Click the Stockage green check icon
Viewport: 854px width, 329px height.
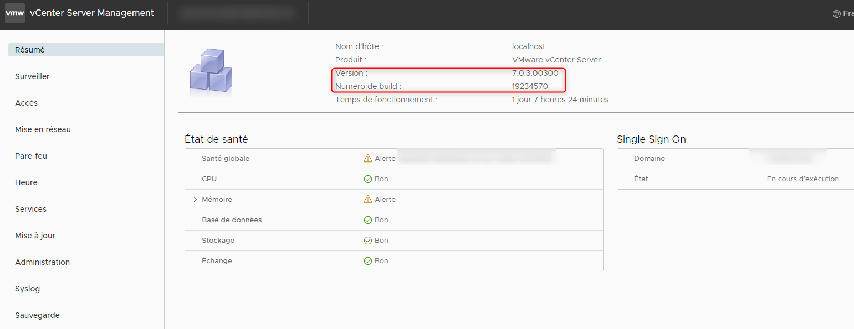point(368,241)
